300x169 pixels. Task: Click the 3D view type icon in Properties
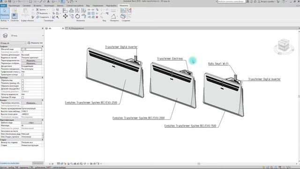point(5,36)
